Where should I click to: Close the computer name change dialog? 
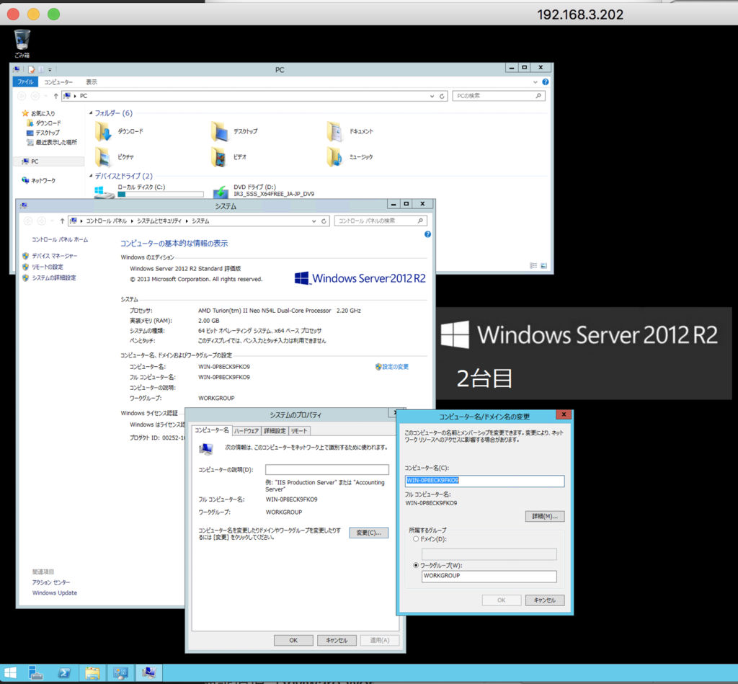[x=564, y=414]
